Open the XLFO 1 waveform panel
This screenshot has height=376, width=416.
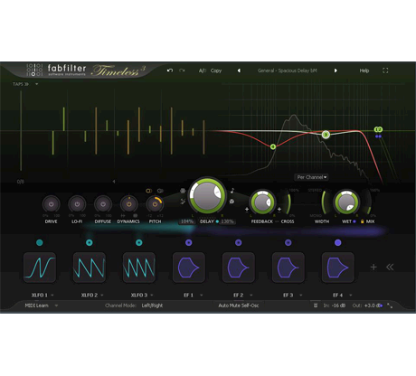40,268
